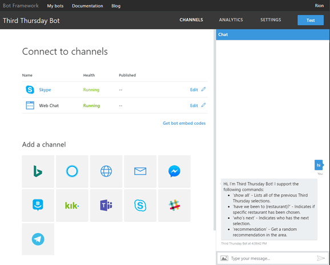This screenshot has width=330, height=265.
Task: Edit the Web Chat channel
Action: pyautogui.click(x=194, y=105)
